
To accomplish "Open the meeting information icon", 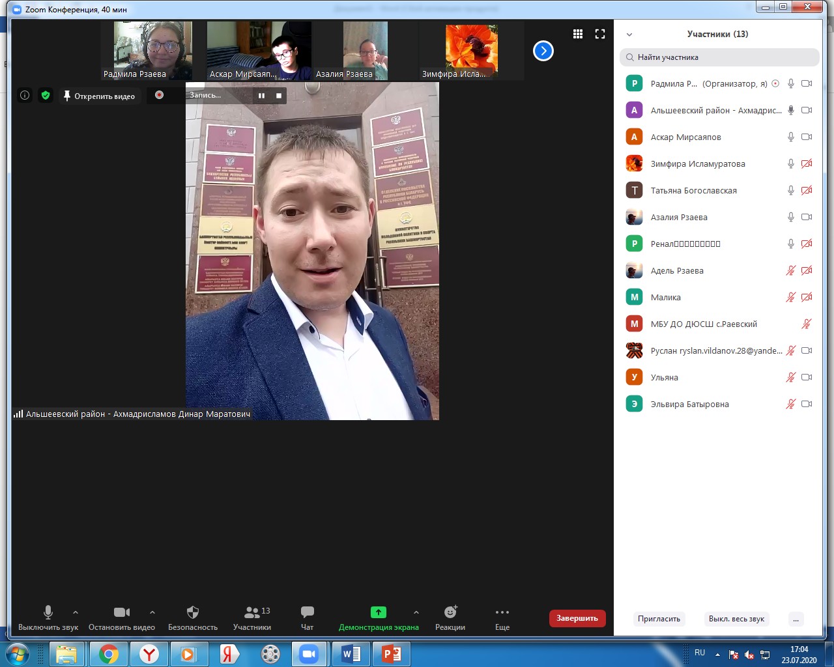I will pyautogui.click(x=25, y=95).
